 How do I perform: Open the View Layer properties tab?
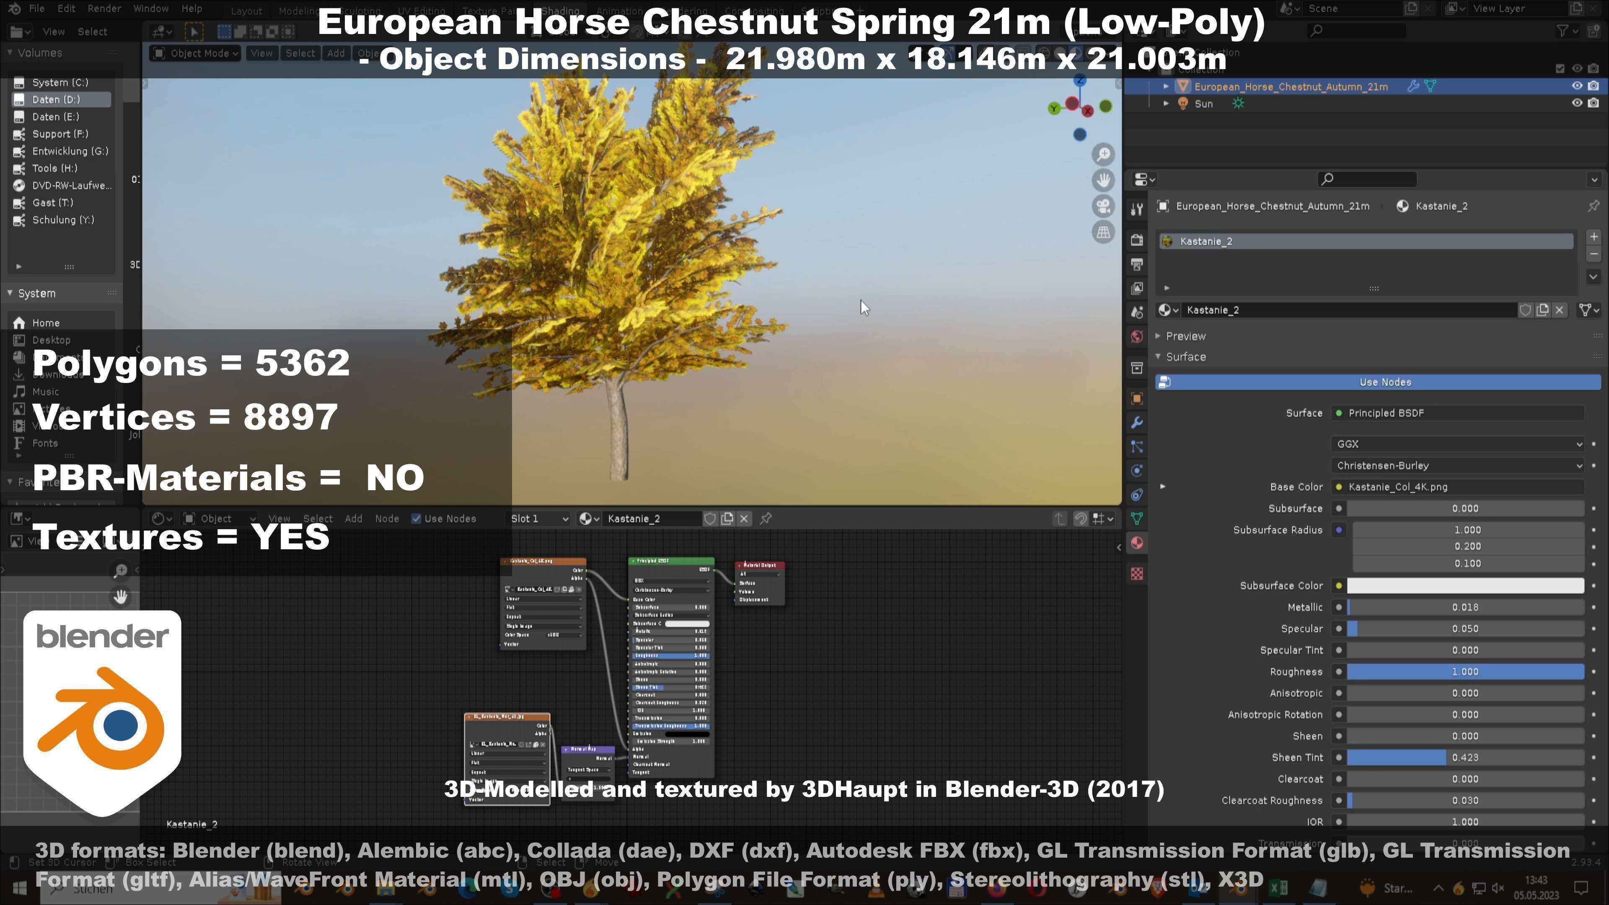[x=1137, y=288]
